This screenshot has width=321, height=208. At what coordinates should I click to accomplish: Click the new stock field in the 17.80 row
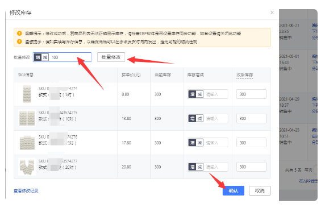pos(251,143)
